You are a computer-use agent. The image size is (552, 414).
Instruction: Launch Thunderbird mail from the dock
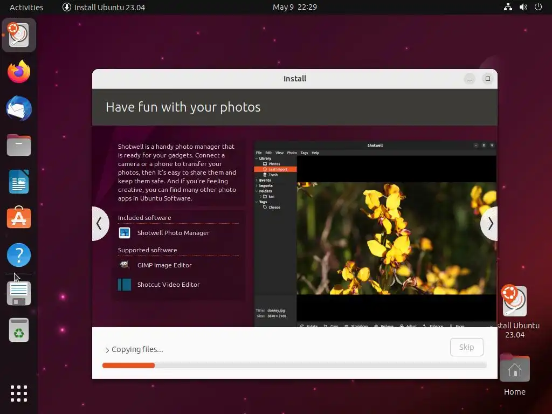pos(19,108)
